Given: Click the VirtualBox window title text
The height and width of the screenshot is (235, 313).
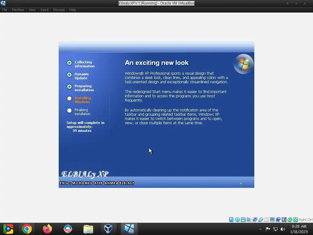Looking at the screenshot, I should click(x=156, y=3).
